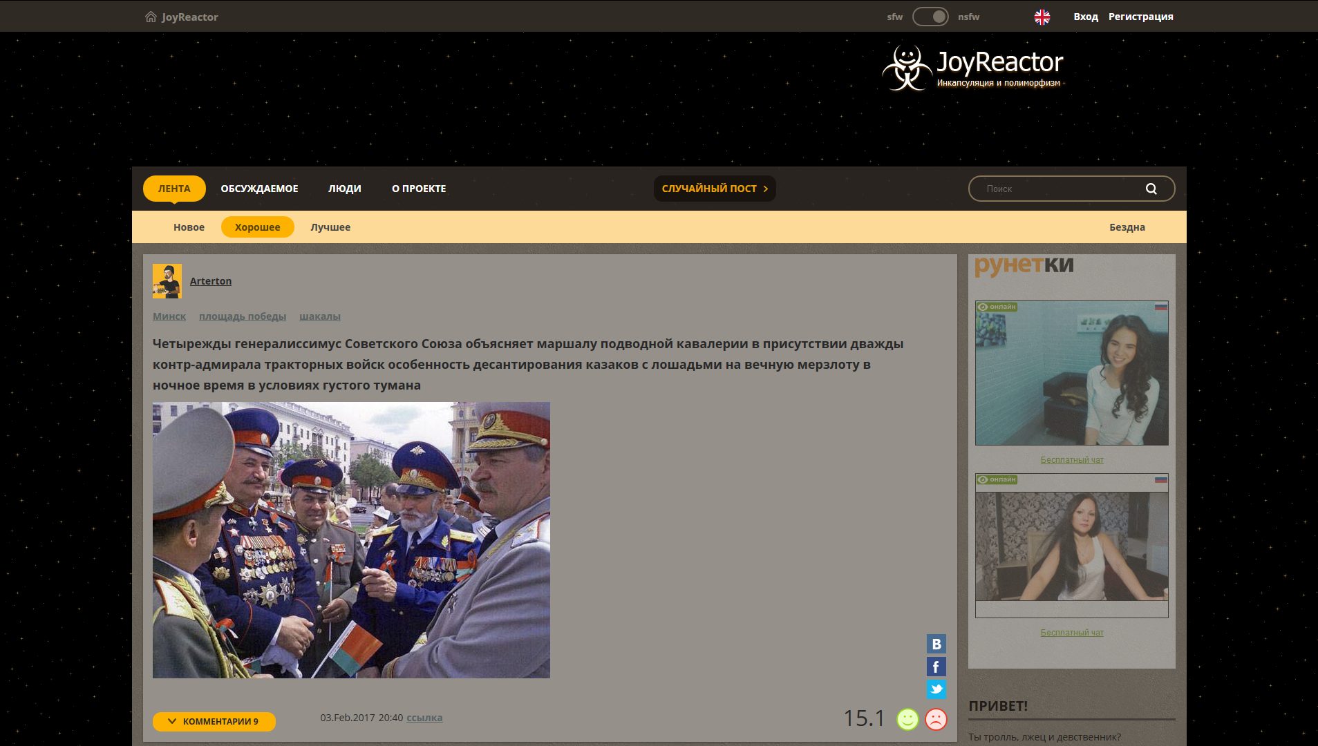Share post on VKontakte
This screenshot has height=746, width=1318.
pos(936,644)
